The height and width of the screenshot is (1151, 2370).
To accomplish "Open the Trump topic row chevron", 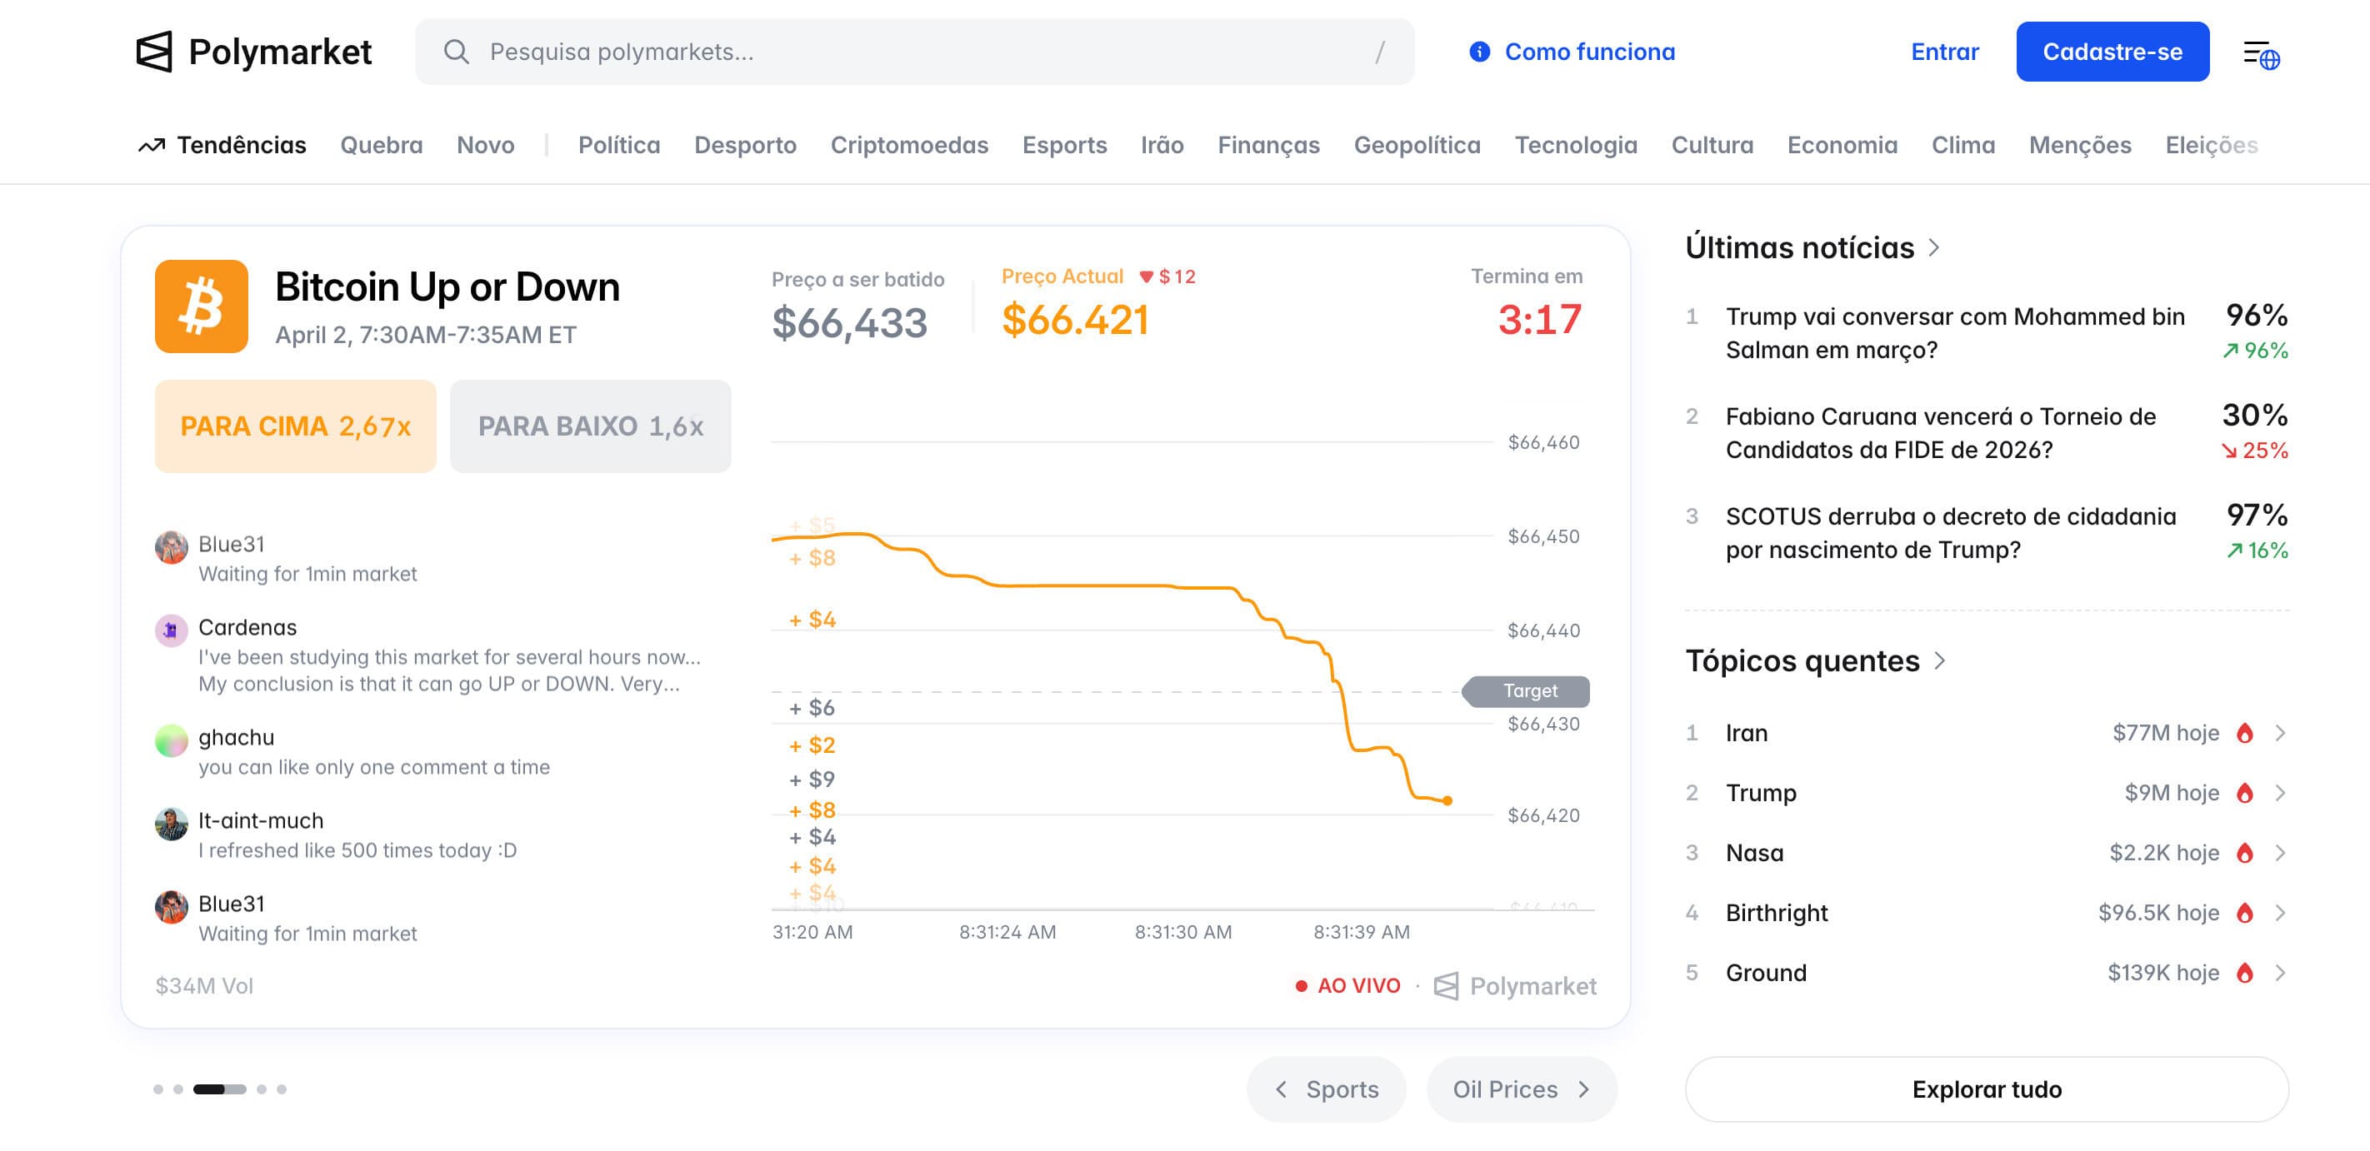I will (x=2280, y=793).
